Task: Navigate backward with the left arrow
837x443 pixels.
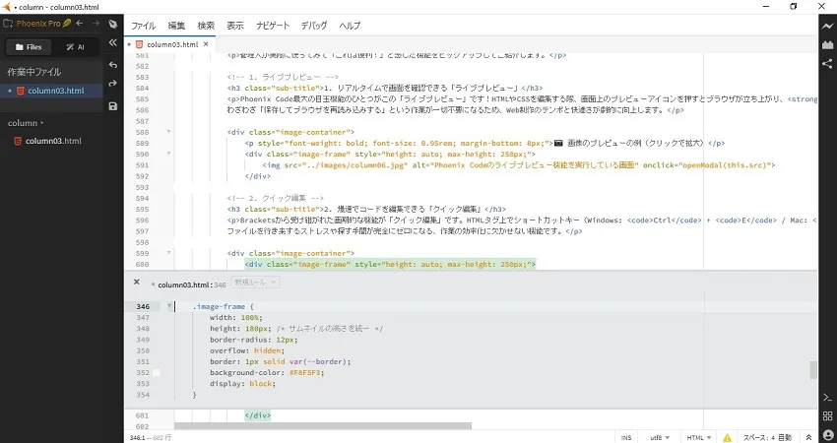Action: coord(80,24)
